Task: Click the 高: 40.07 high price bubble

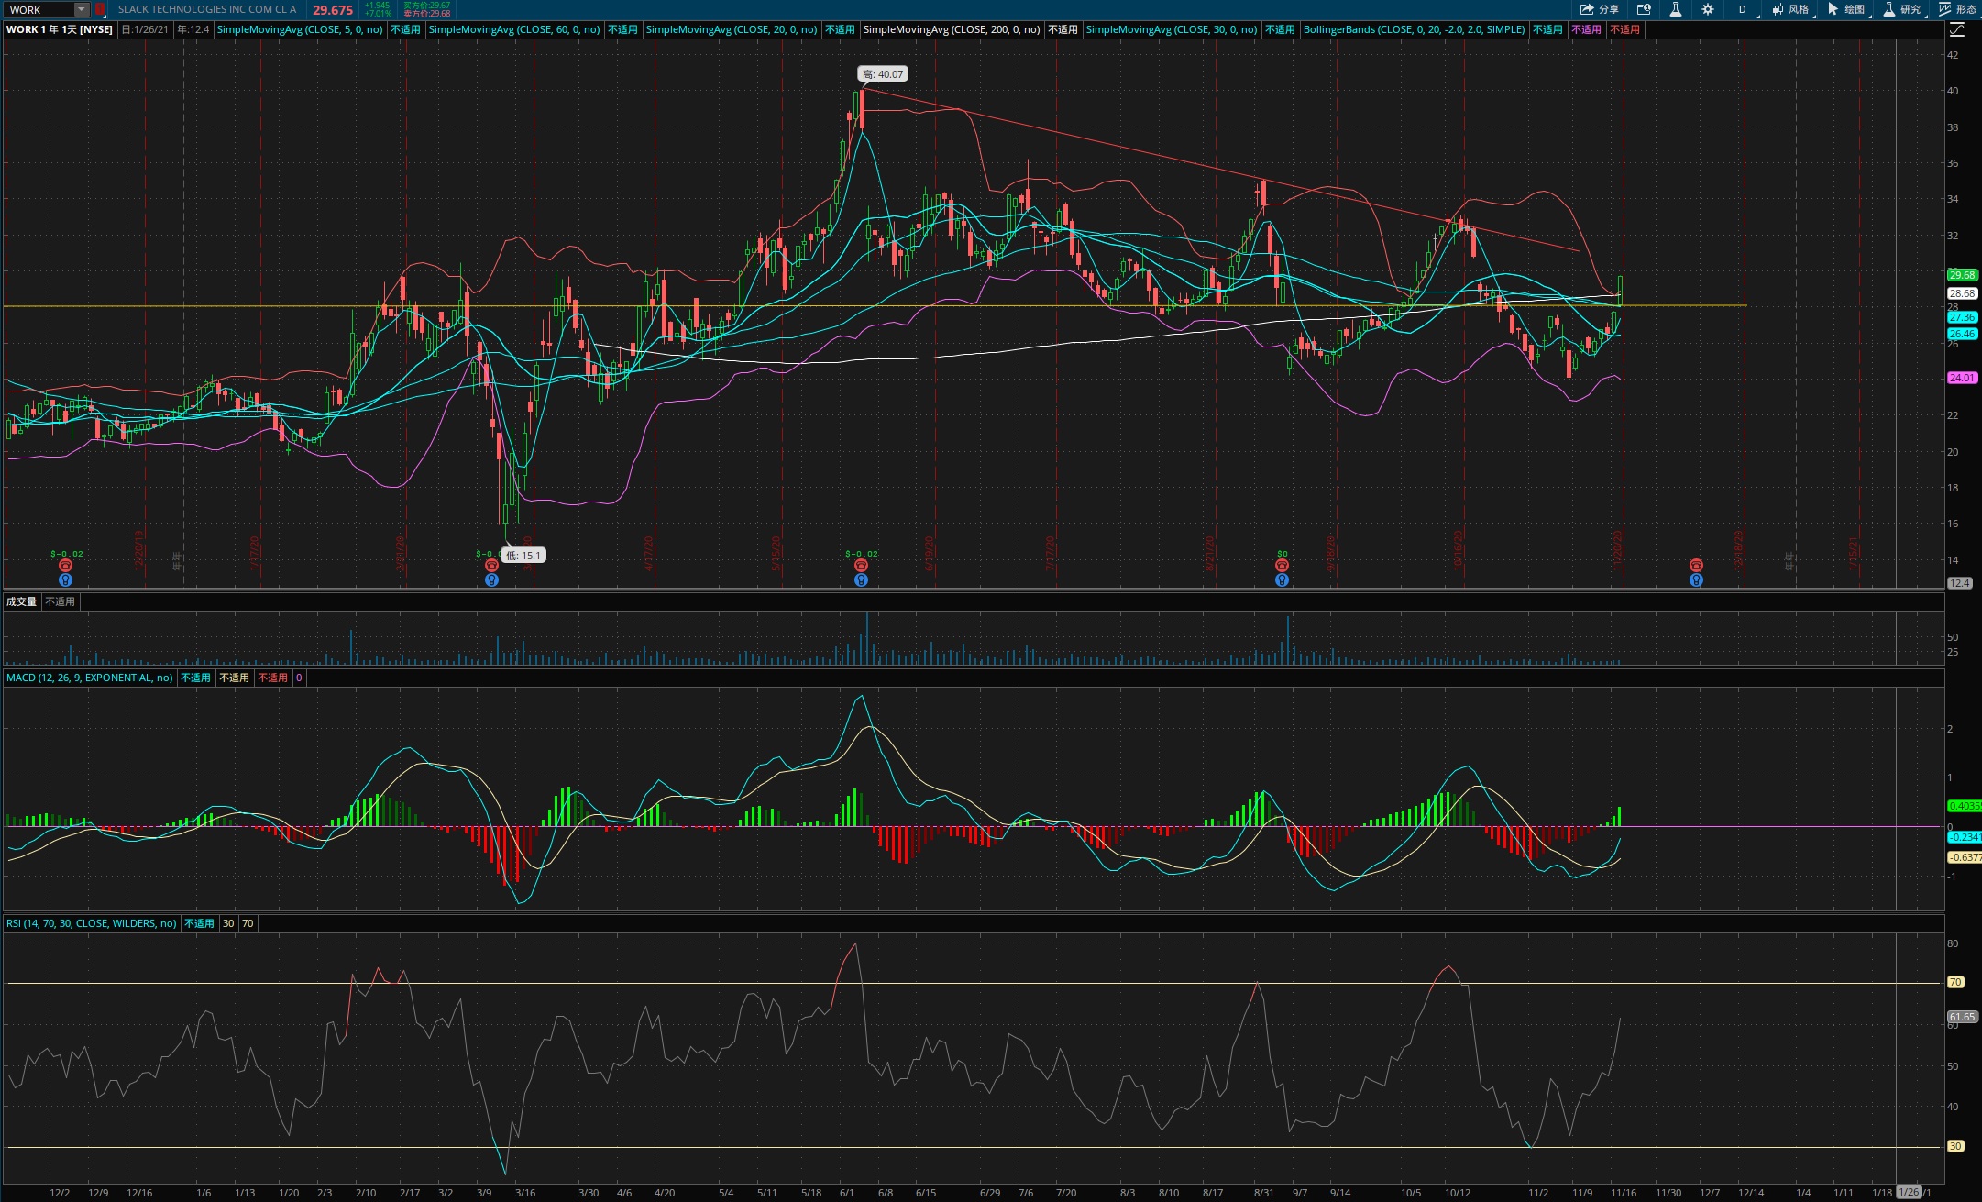Action: coord(883,74)
